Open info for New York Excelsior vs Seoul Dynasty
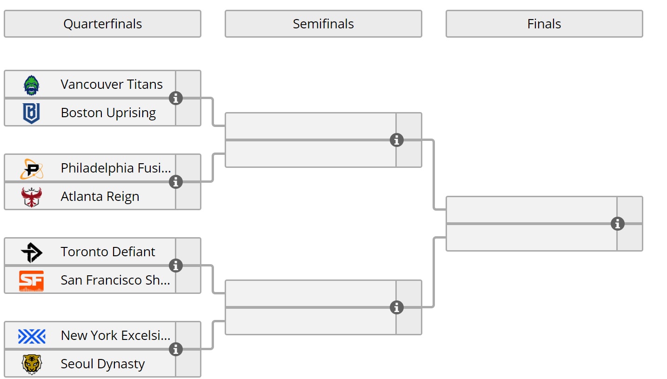This screenshot has height=379, width=667. (x=175, y=349)
